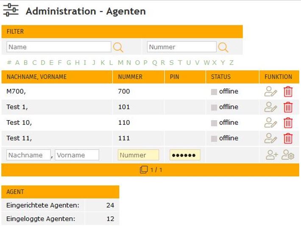Sort by Status column header

[220, 77]
